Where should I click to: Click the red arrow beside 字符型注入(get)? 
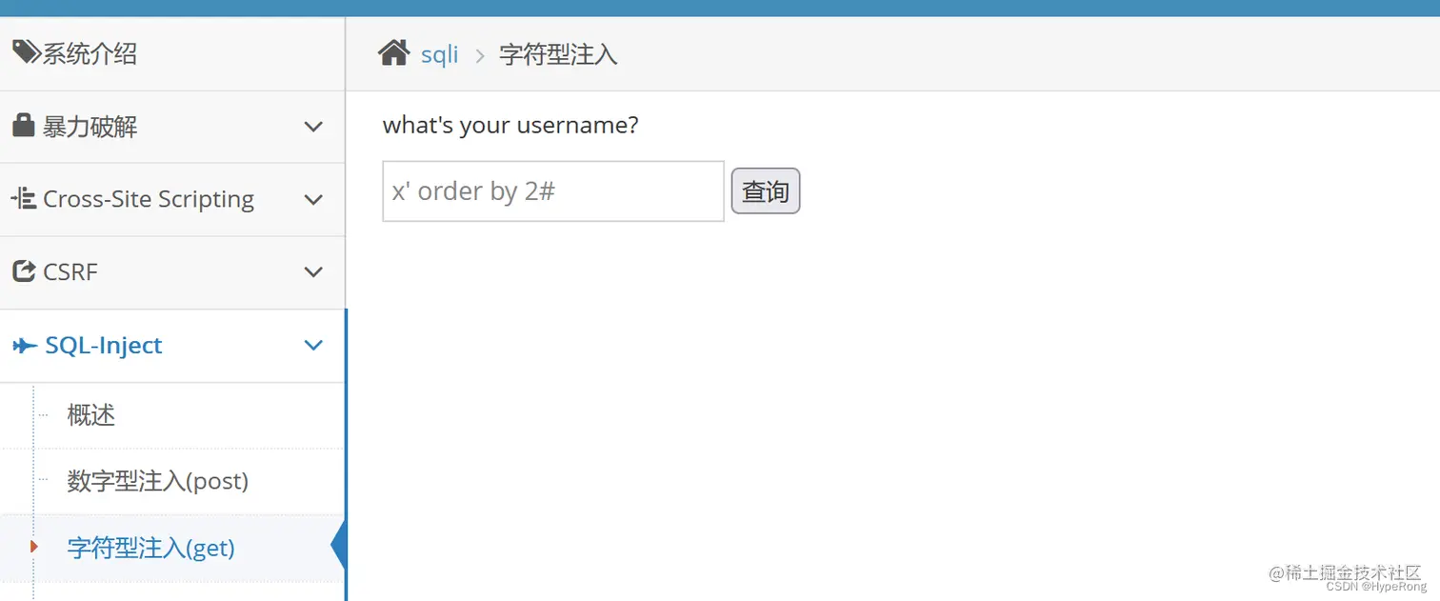[x=35, y=547]
